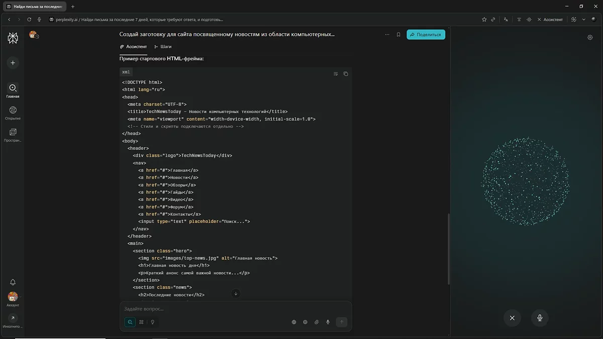Switch to the Шаги tab
This screenshot has width=603, height=339.
click(163, 47)
